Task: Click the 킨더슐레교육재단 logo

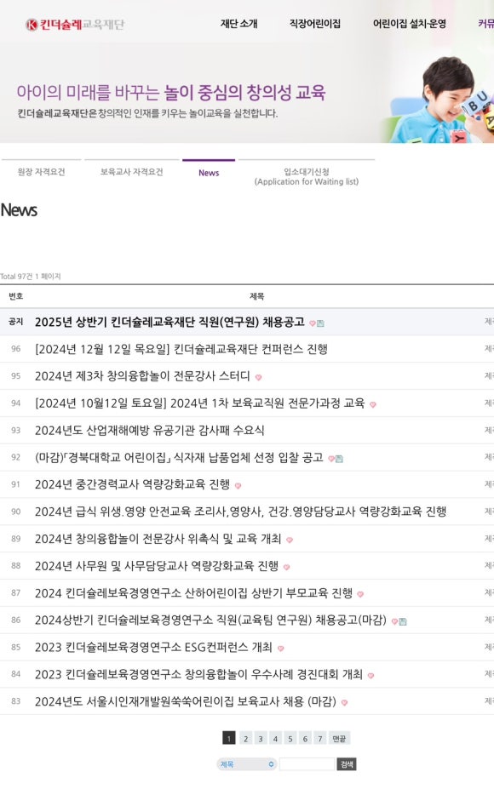Action: click(x=75, y=24)
